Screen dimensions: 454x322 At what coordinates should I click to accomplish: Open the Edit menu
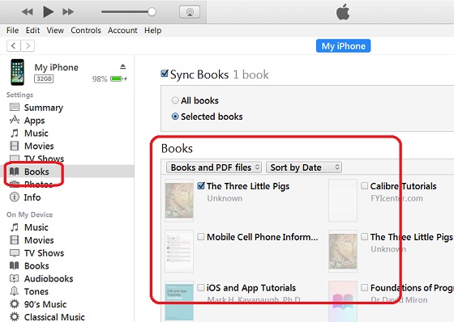pos(32,31)
